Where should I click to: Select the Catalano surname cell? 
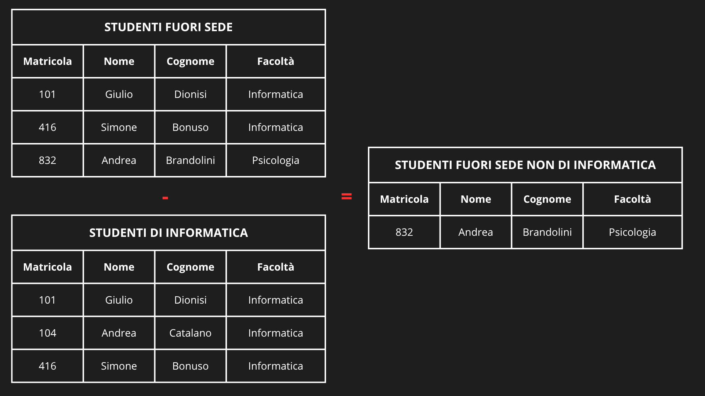pyautogui.click(x=190, y=333)
